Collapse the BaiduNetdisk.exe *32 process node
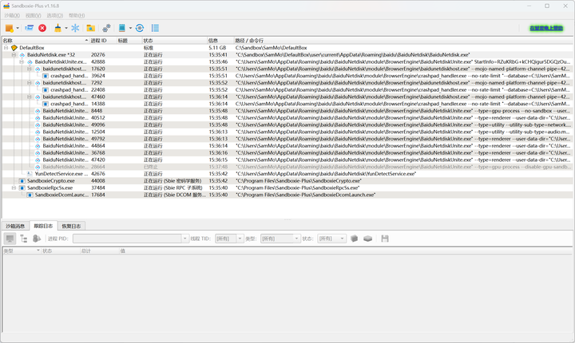 [x=14, y=54]
